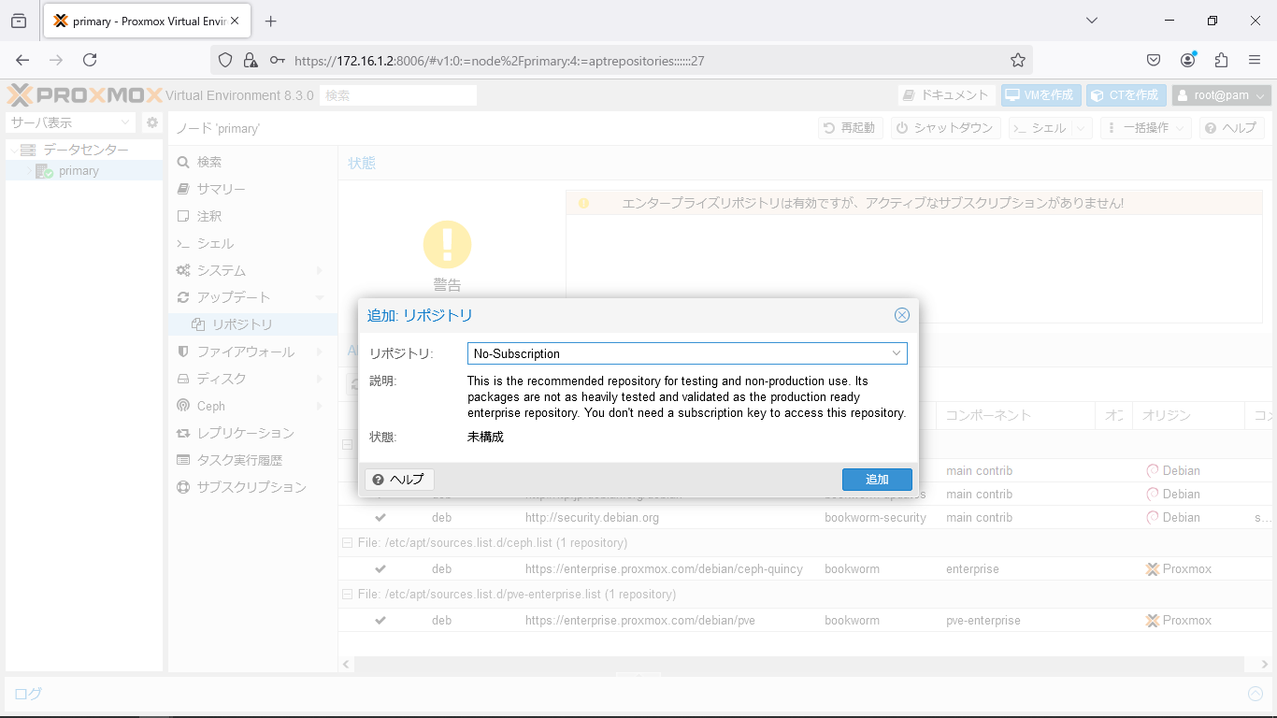The width and height of the screenshot is (1277, 718).
Task: Click the オリジン column header
Action: (x=1188, y=415)
